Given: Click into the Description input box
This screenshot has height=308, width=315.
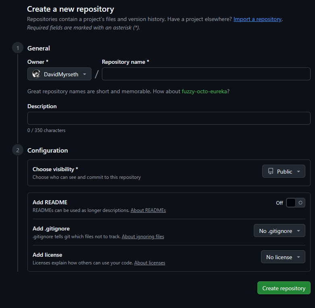Looking at the screenshot, I should (x=169, y=118).
